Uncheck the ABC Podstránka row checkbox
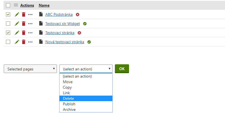This screenshot has height=115, width=225. point(8,14)
